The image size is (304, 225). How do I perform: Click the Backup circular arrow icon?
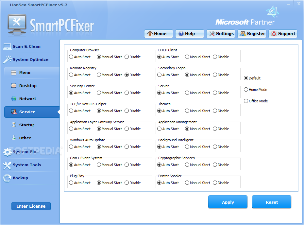(x=7, y=178)
